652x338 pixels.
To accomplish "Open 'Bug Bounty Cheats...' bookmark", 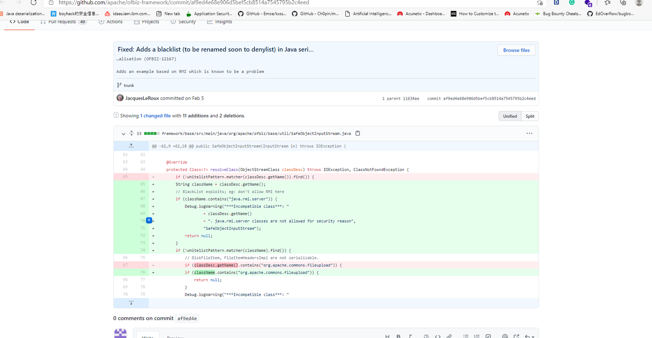I will point(558,13).
